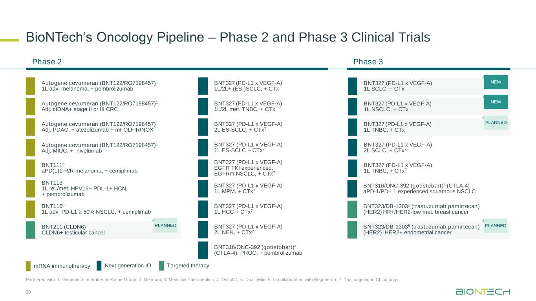Click slide page number 30
The height and width of the screenshot is (301, 536).
click(x=28, y=292)
